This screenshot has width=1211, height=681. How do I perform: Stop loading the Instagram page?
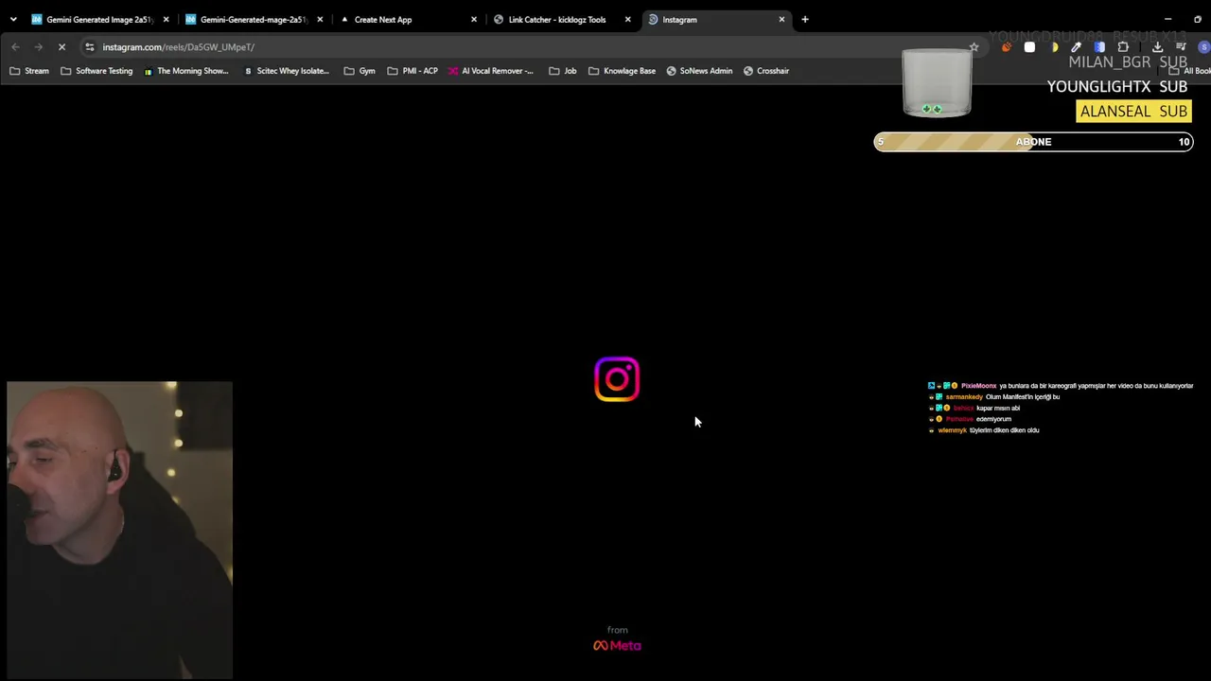61,46
